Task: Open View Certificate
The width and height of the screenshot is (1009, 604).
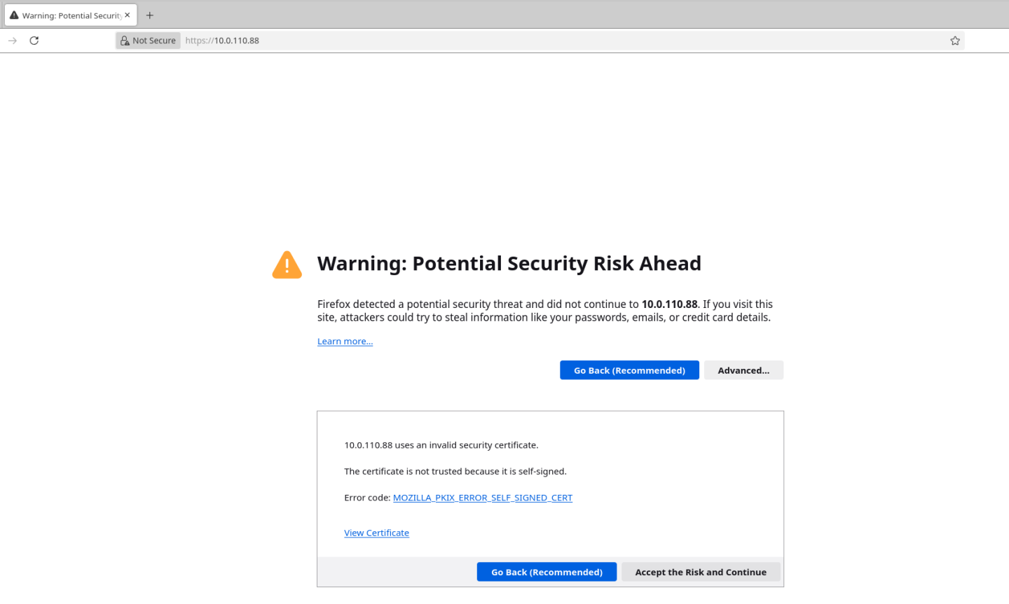Action: [x=376, y=533]
